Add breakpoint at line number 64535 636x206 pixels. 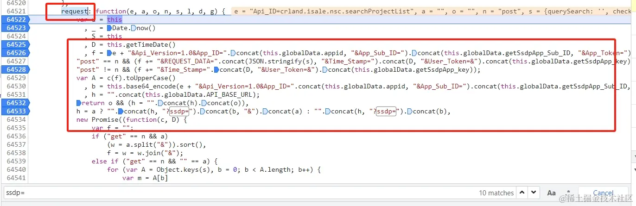pos(16,128)
